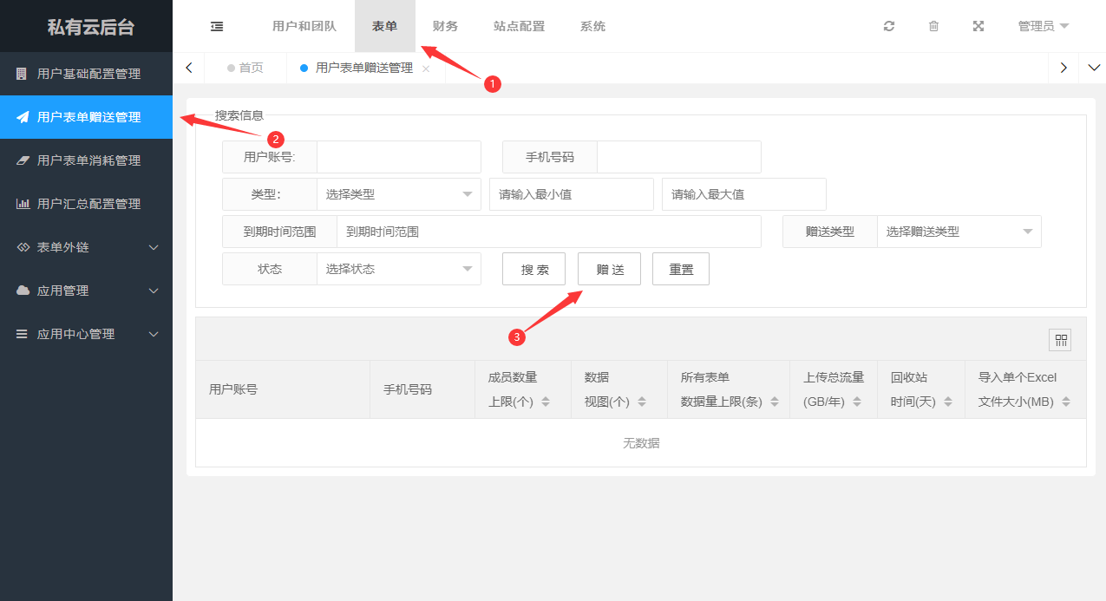Viewport: 1106px width, 601px height.
Task: Click the trash icon in the header
Action: point(933,26)
